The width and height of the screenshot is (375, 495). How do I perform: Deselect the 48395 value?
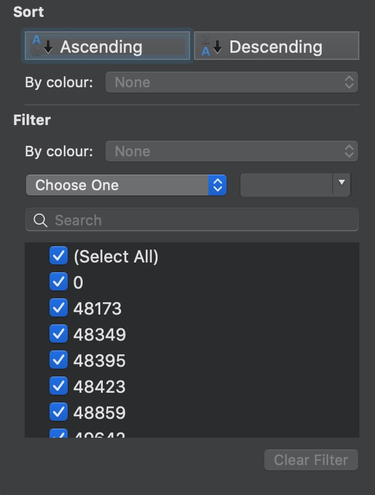59,360
